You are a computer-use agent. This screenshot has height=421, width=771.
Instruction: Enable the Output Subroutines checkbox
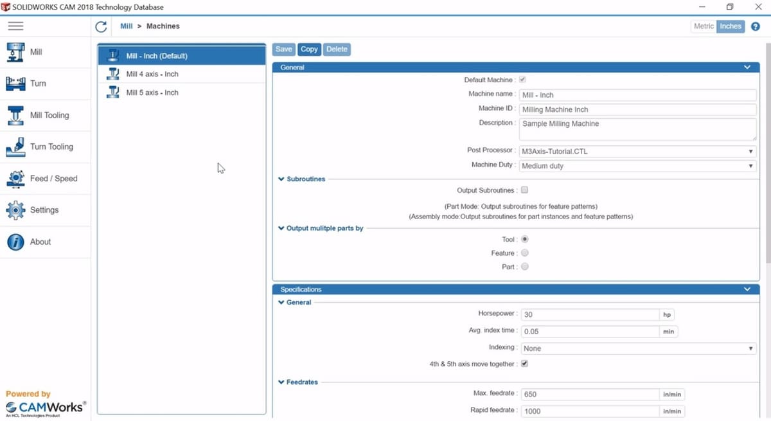524,190
